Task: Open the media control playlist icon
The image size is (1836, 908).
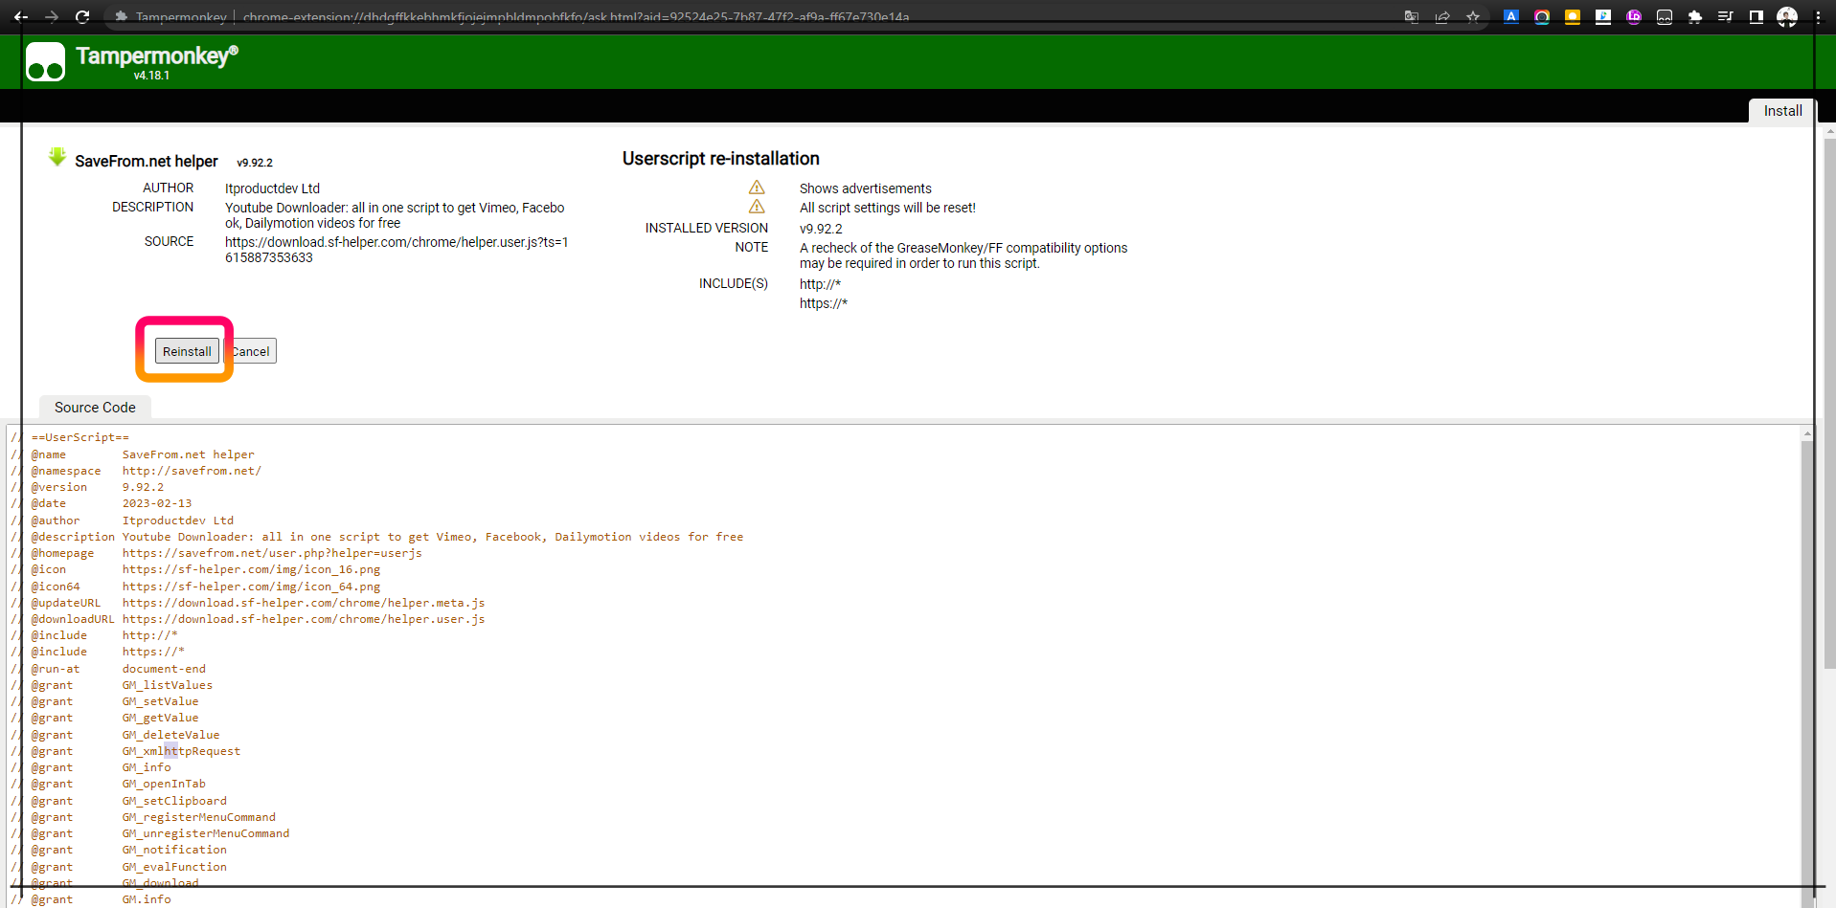Action: pos(1726,16)
